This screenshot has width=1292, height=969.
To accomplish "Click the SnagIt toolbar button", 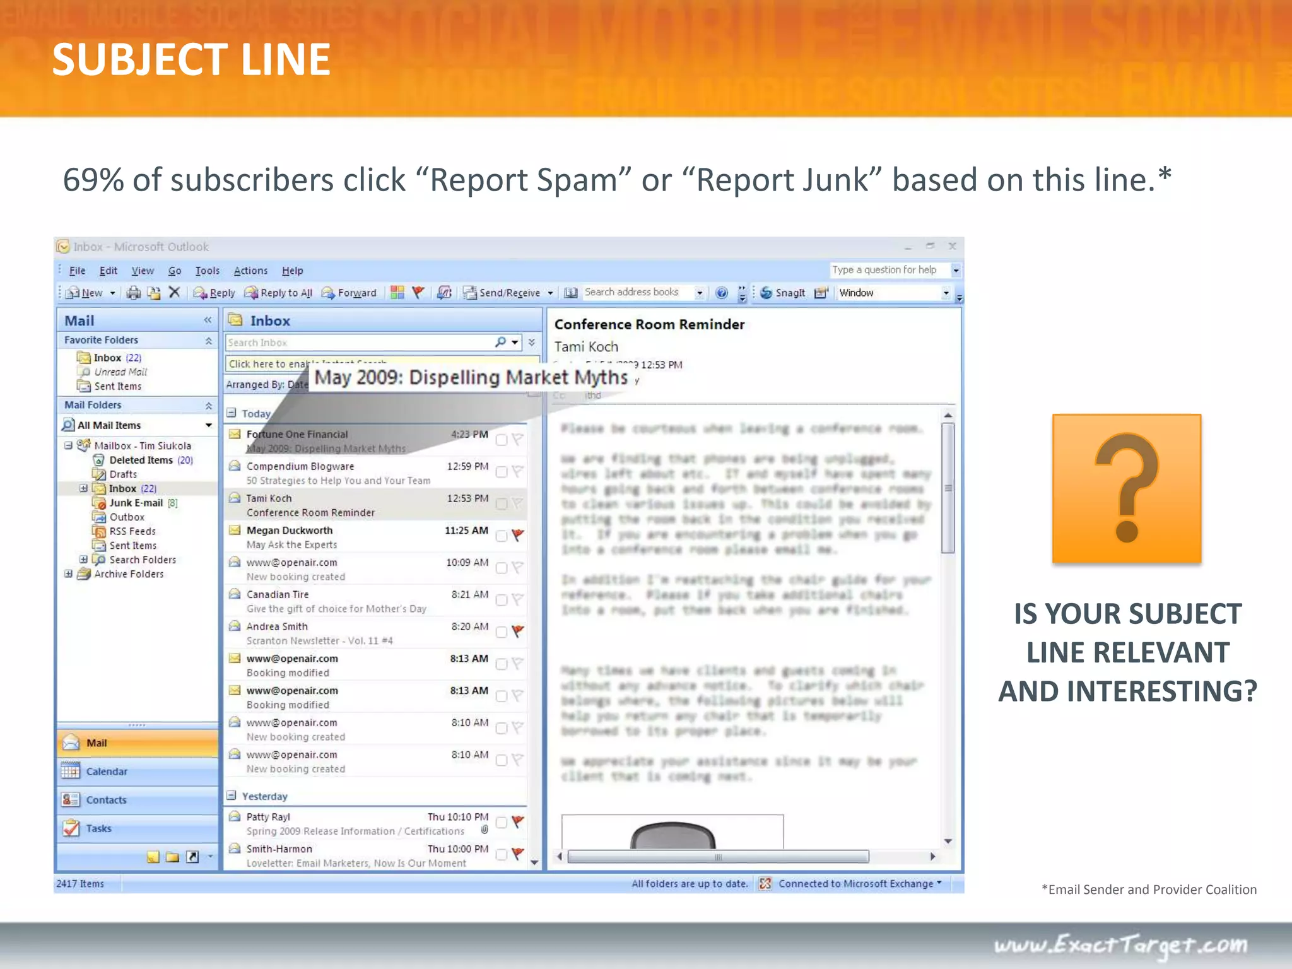I will tap(783, 293).
